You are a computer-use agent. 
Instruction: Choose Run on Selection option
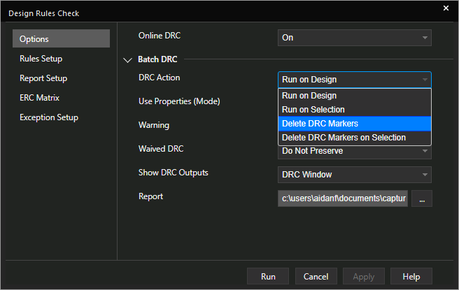click(x=355, y=110)
